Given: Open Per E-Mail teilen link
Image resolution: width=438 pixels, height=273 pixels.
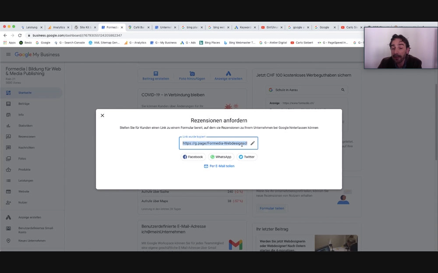Looking at the screenshot, I should [x=219, y=166].
